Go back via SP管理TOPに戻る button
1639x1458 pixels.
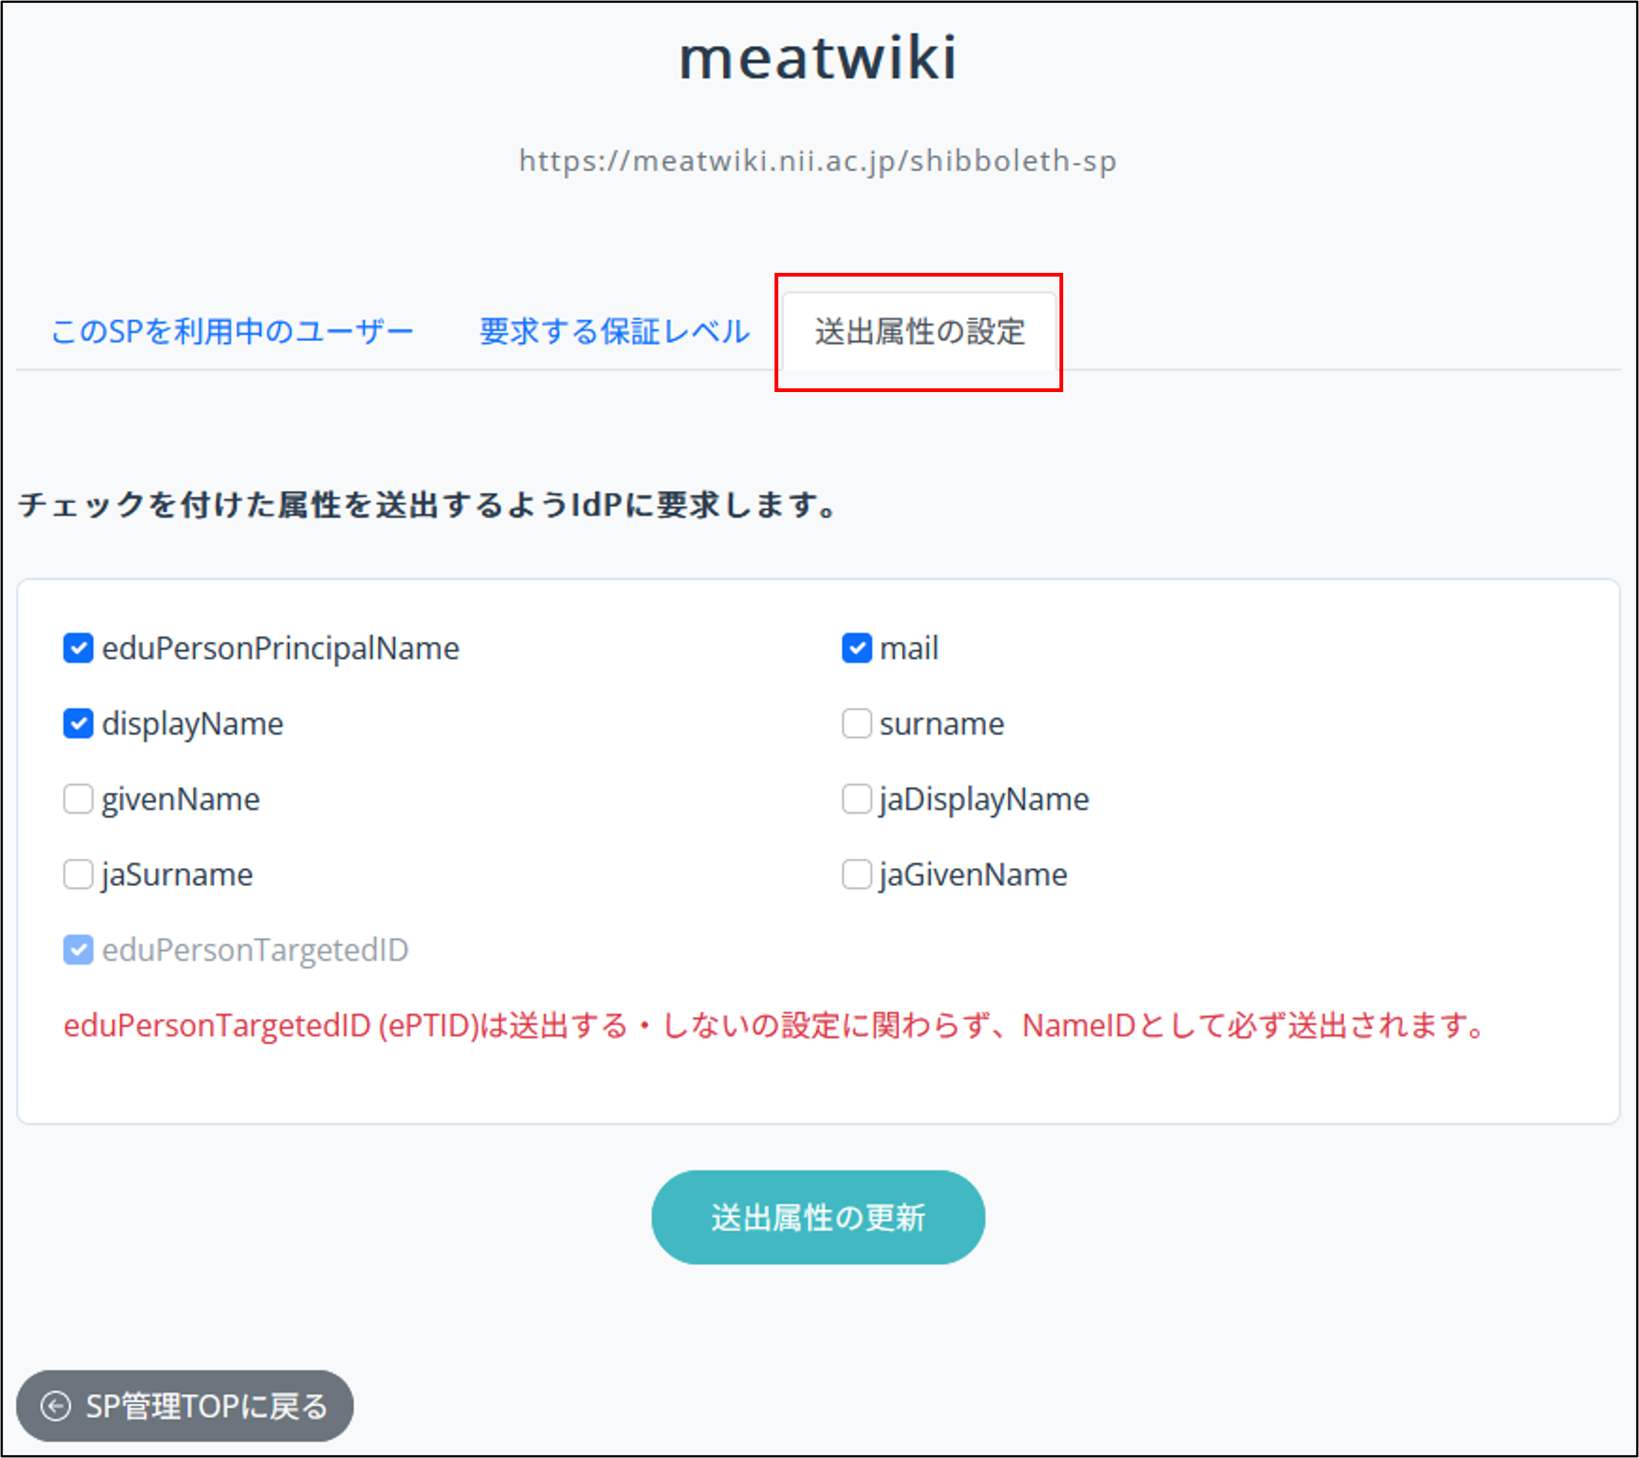point(184,1406)
